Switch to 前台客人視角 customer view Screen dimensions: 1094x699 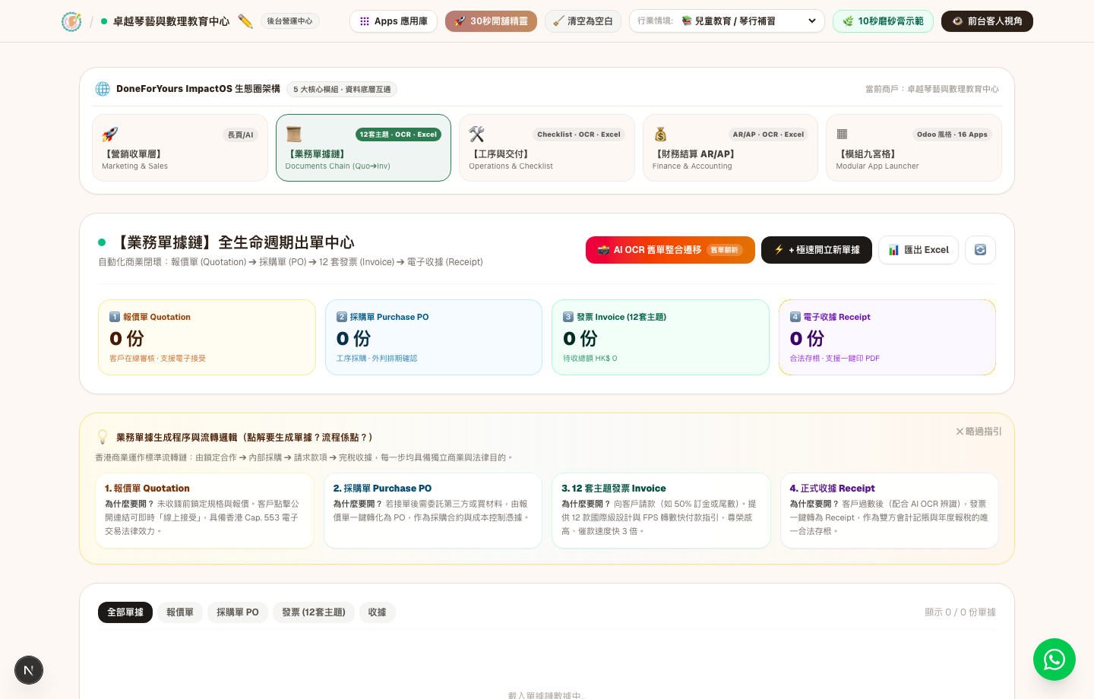click(x=987, y=21)
